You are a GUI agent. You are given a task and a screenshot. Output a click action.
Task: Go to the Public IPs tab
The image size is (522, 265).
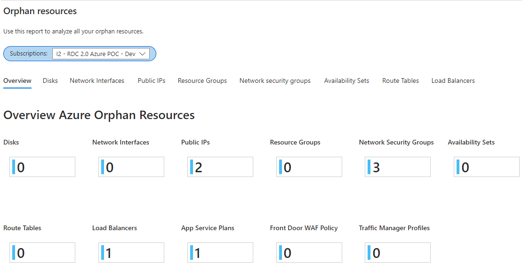(152, 80)
